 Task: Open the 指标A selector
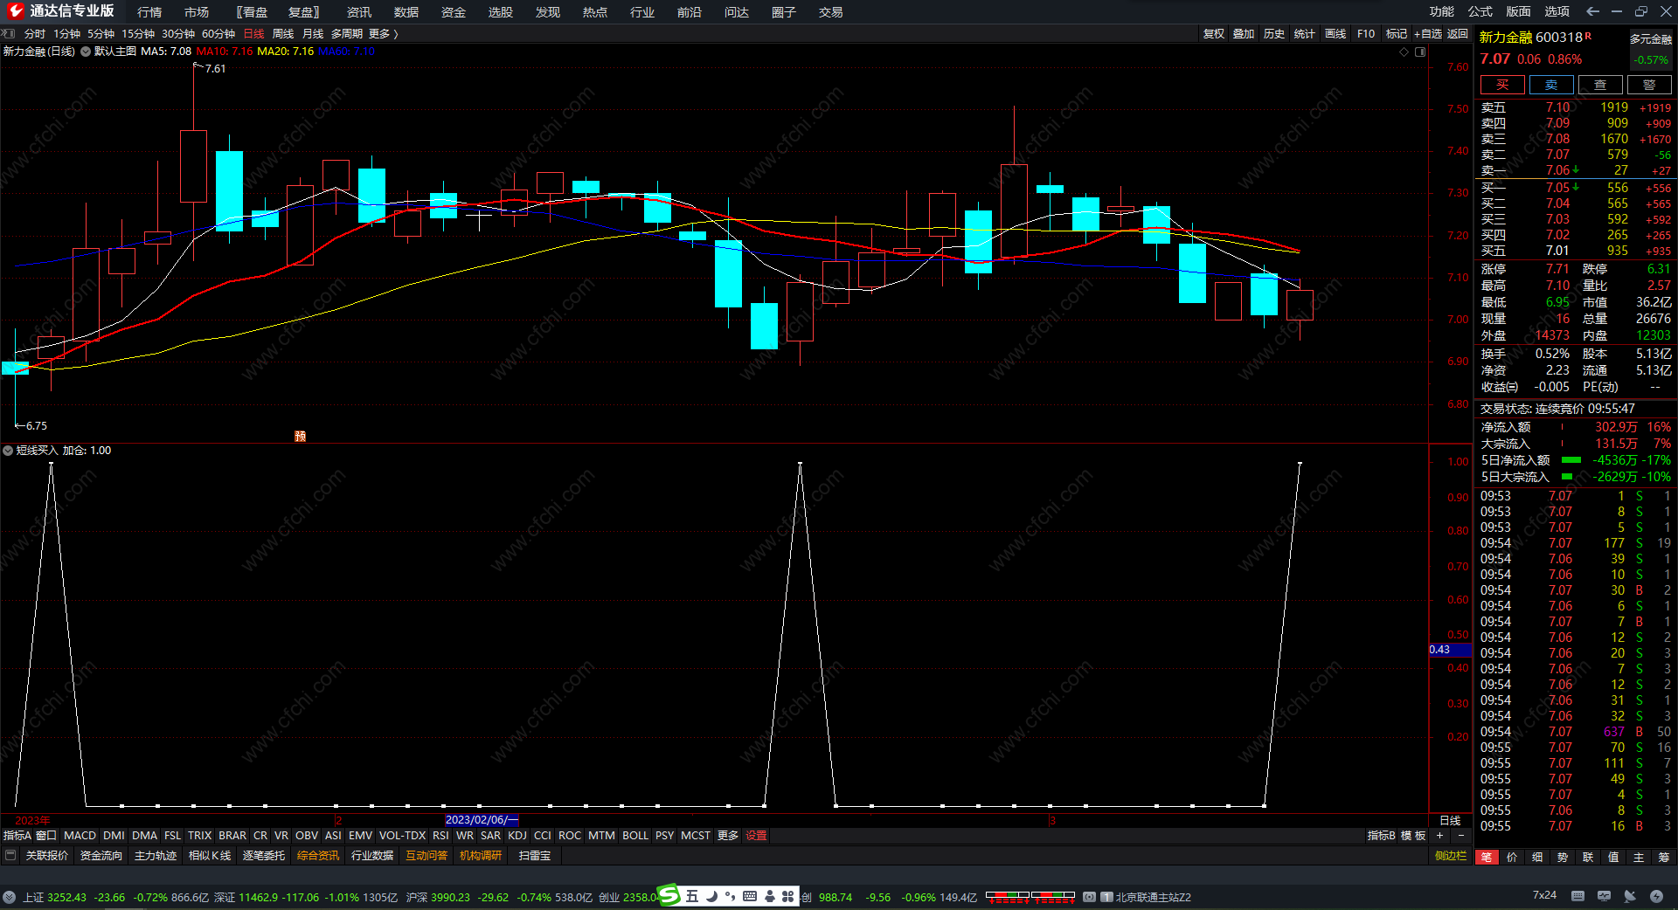[x=17, y=836]
